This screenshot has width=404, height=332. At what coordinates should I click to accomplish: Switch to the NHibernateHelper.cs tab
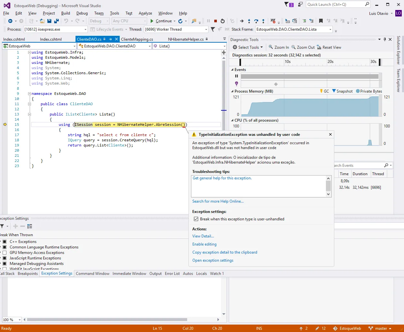tap(186, 39)
